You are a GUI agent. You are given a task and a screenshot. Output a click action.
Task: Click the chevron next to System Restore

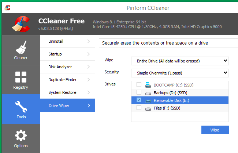point(89,92)
